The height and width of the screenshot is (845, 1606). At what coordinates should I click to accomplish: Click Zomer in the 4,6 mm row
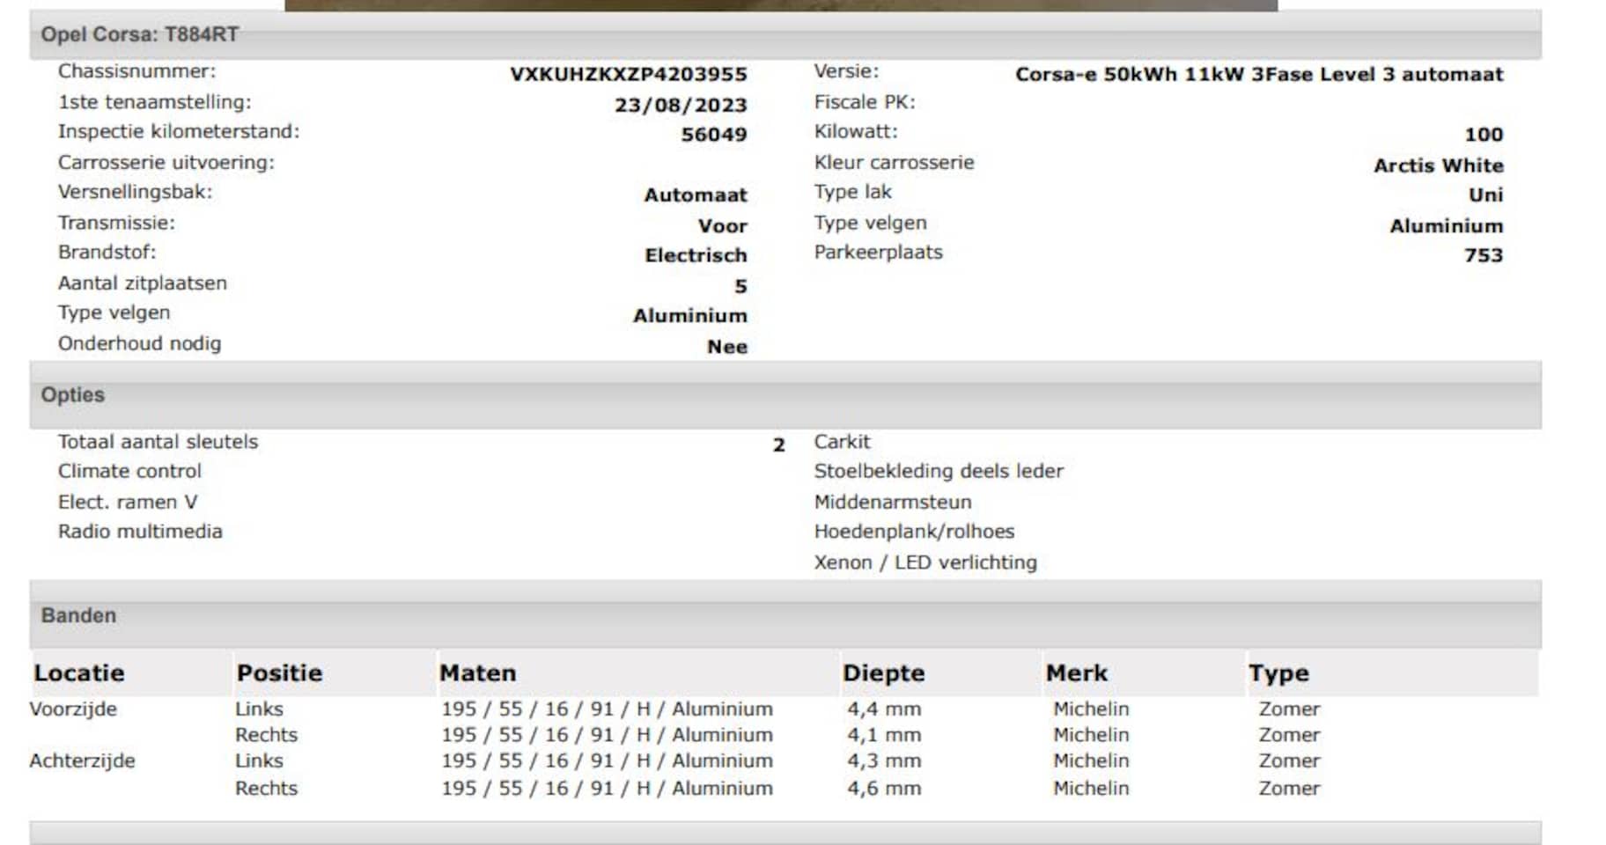1289,789
